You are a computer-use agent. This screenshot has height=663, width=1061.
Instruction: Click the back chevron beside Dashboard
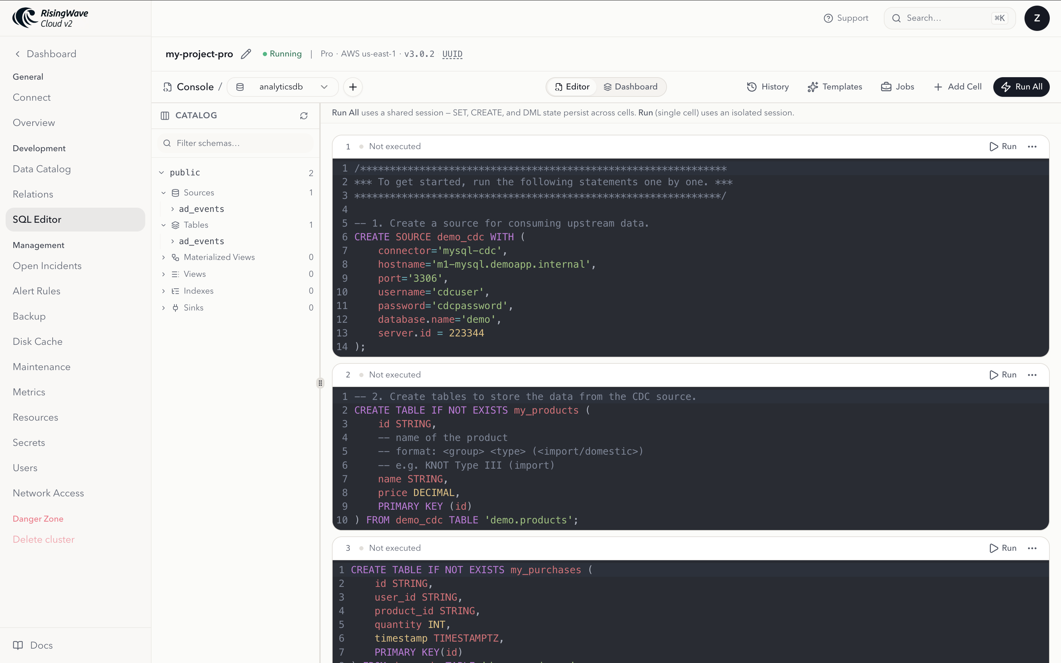[x=18, y=54]
